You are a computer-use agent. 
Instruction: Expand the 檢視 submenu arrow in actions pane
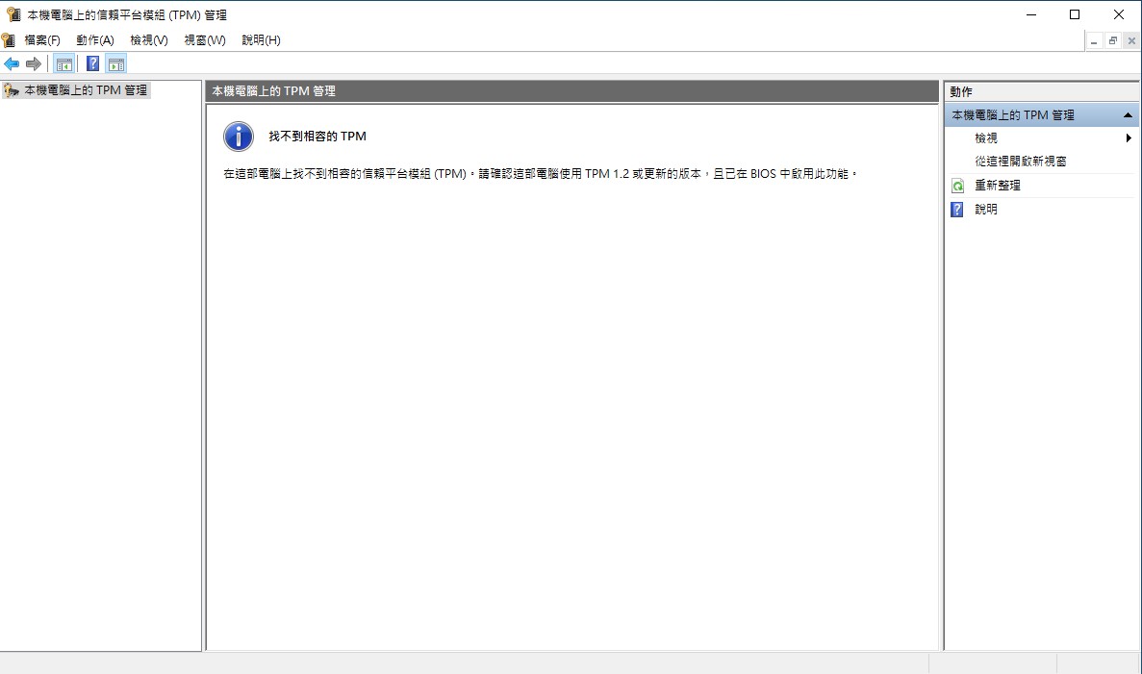coord(1129,138)
